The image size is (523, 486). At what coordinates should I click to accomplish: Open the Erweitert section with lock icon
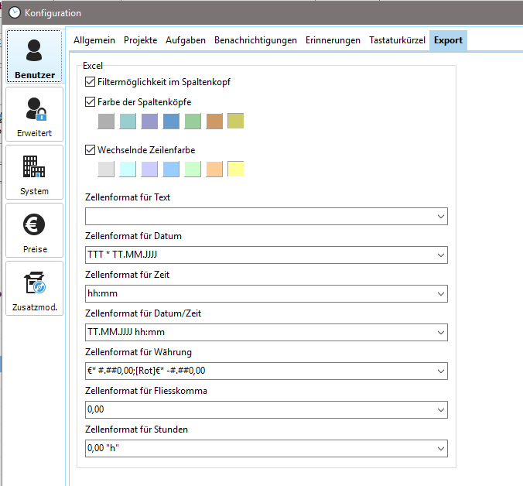[34, 114]
